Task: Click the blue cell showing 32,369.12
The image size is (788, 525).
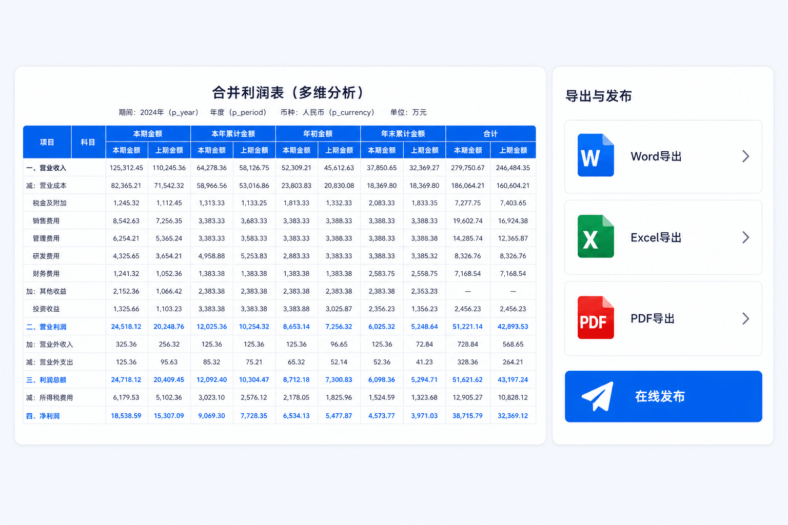Action: (513, 416)
